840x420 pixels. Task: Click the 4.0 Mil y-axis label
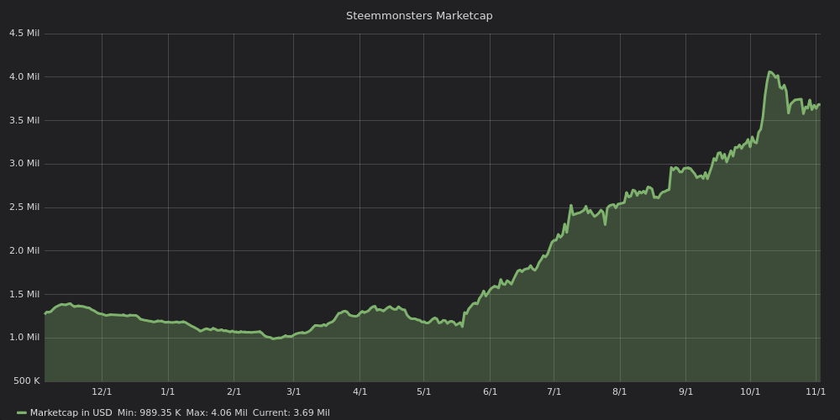pyautogui.click(x=24, y=76)
